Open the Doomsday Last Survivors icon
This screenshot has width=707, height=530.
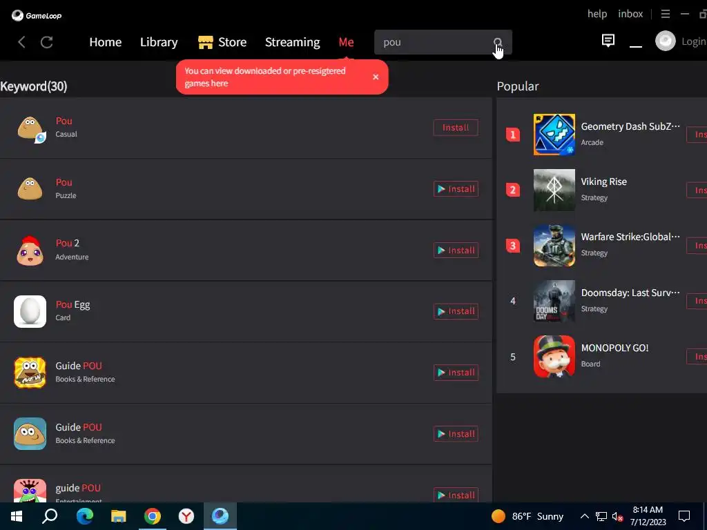pos(554,301)
